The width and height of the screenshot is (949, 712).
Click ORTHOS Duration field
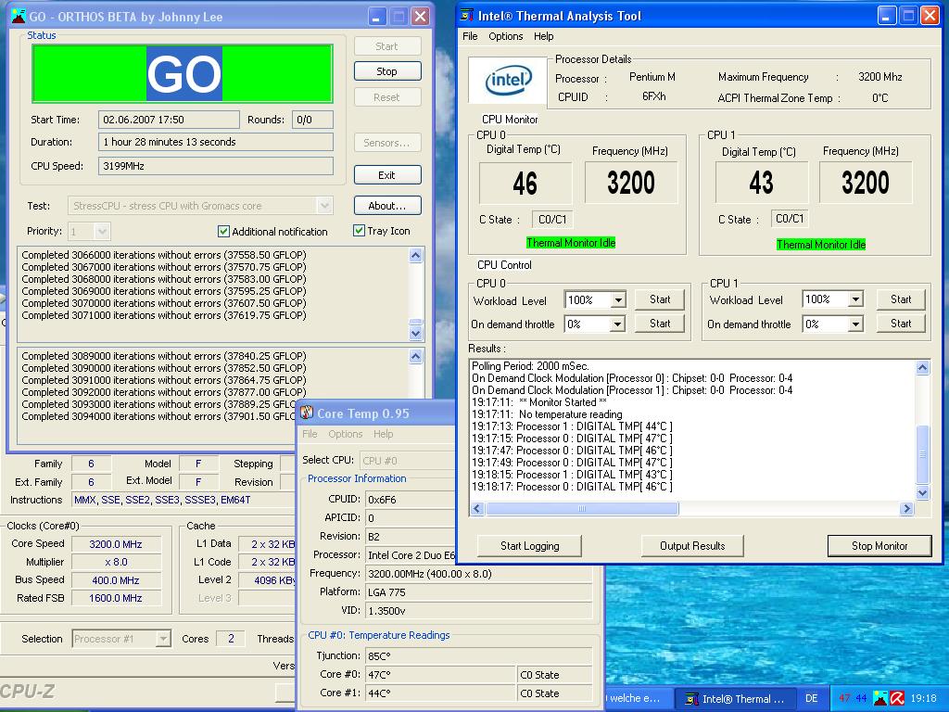(215, 142)
